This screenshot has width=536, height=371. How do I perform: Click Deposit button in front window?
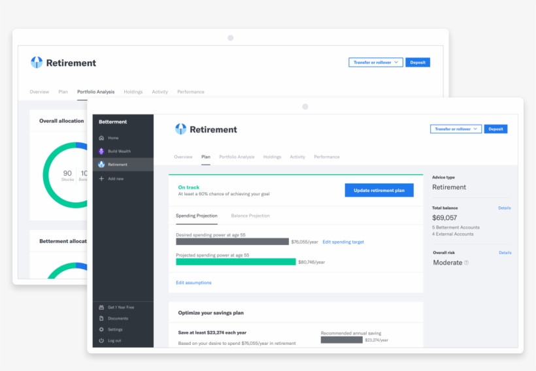click(495, 129)
